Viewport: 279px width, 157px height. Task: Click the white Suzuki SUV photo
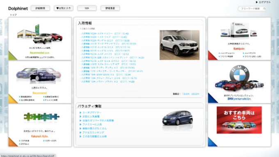pyautogui.click(x=180, y=45)
